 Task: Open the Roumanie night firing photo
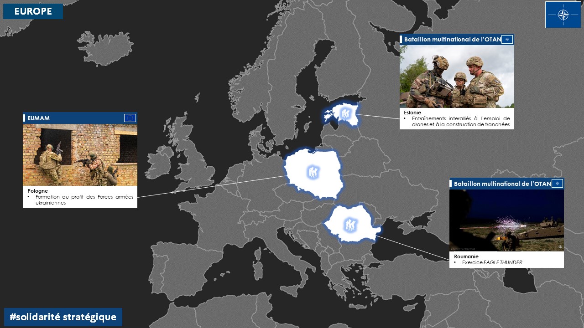(x=506, y=220)
